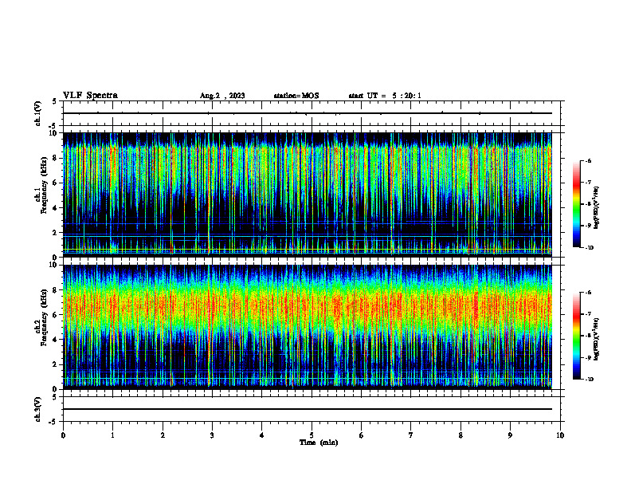Click the time axis tick label "7"
Image resolution: width=631 pixels, height=488 pixels.
pos(411,435)
